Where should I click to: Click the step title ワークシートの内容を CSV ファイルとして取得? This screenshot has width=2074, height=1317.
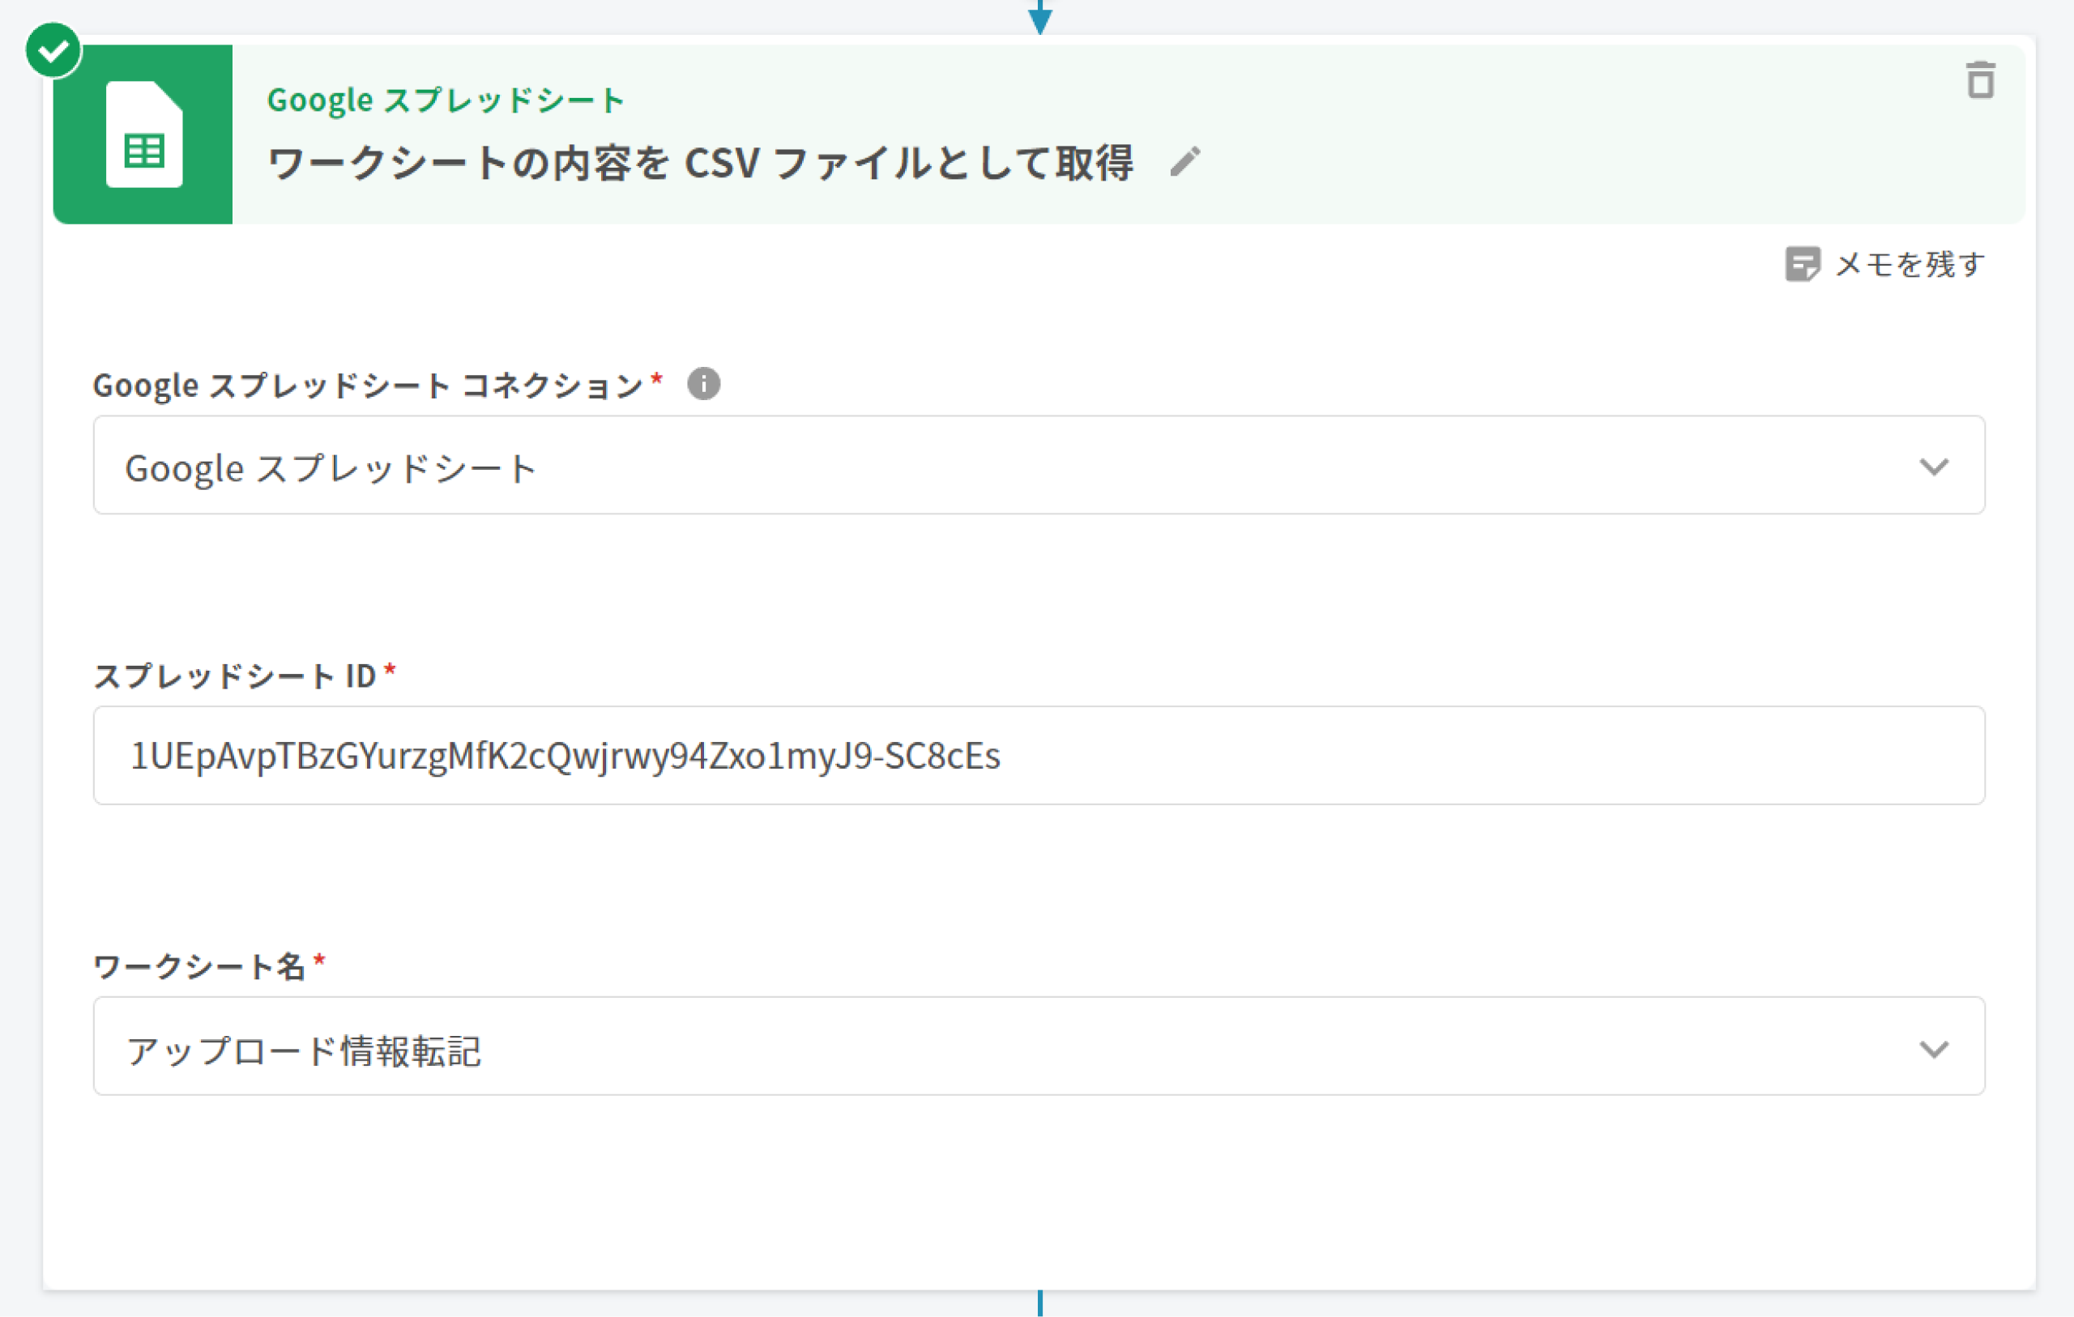point(699,163)
